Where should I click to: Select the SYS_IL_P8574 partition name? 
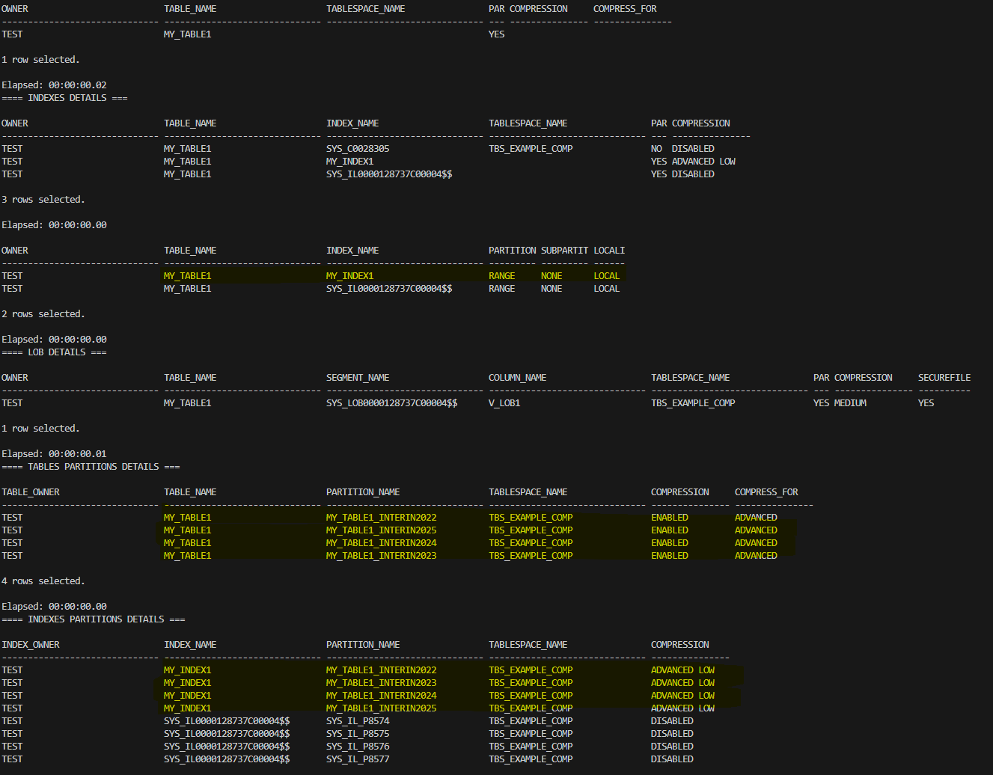(x=357, y=721)
